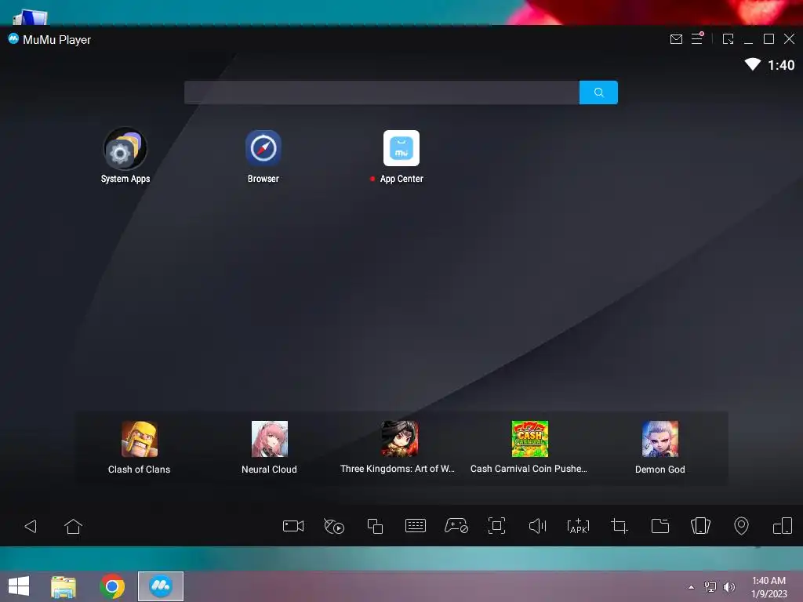Click the window resize mode icon
Image resolution: width=803 pixels, height=602 pixels.
click(729, 39)
